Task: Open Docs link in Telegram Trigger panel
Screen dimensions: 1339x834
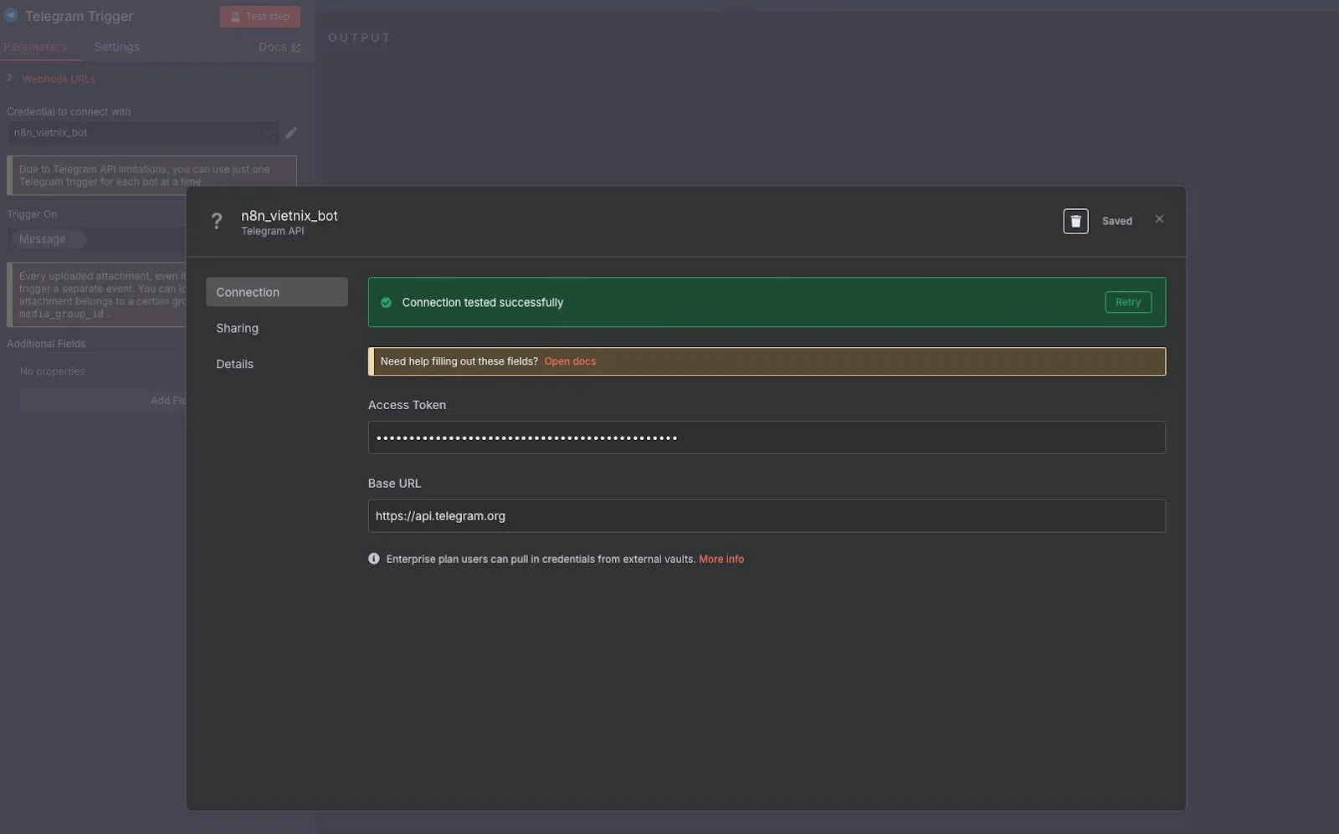Action: 280,47
